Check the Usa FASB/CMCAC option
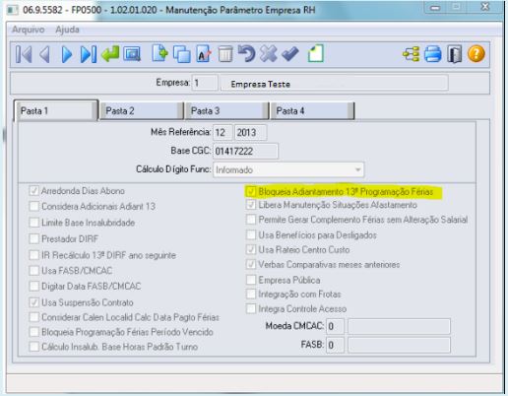508x396 pixels. click(34, 271)
